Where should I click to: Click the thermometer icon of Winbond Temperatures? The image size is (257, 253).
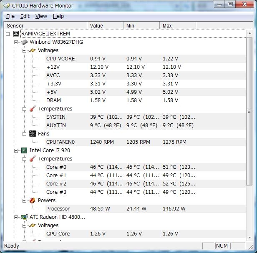point(33,109)
